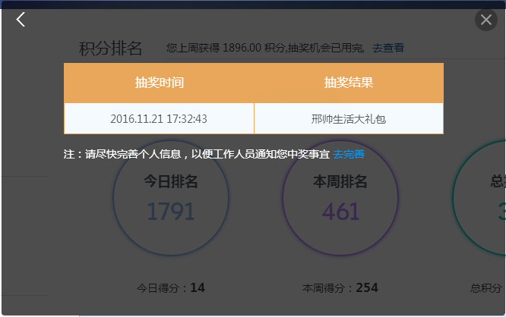Viewport: 506px width, 317px height.
Task: Click the 总积分 label
Action: tap(485, 288)
